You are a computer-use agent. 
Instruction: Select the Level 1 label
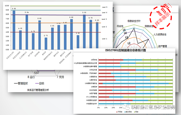(105, 39)
